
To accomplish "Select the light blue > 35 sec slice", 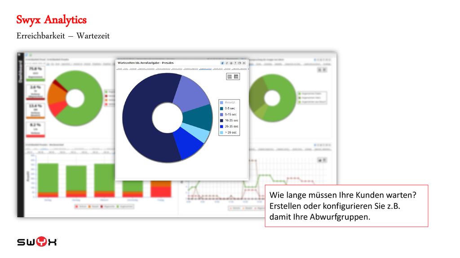I will tap(196, 133).
